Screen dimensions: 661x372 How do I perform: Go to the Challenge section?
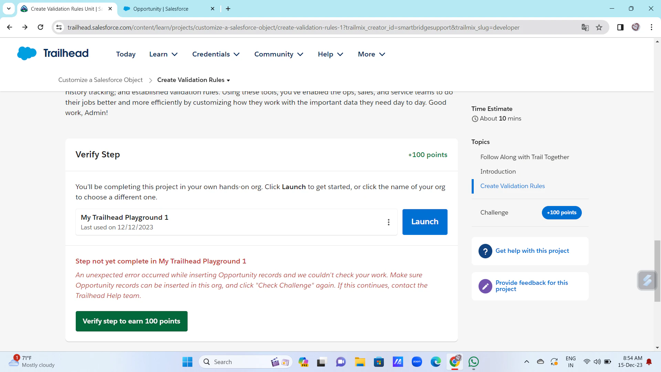[494, 213]
